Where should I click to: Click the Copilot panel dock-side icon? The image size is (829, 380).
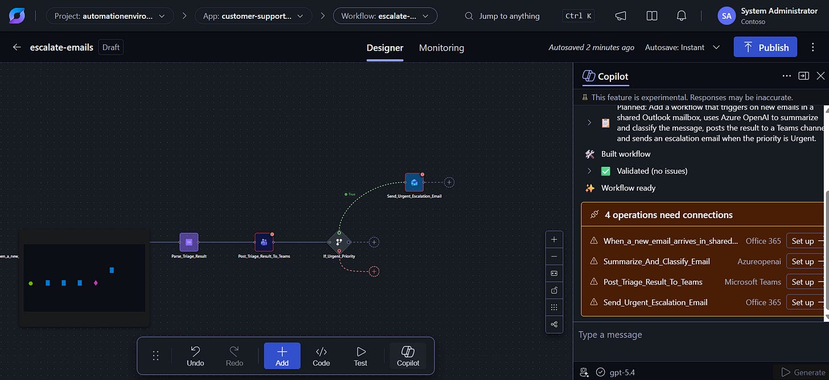(803, 75)
